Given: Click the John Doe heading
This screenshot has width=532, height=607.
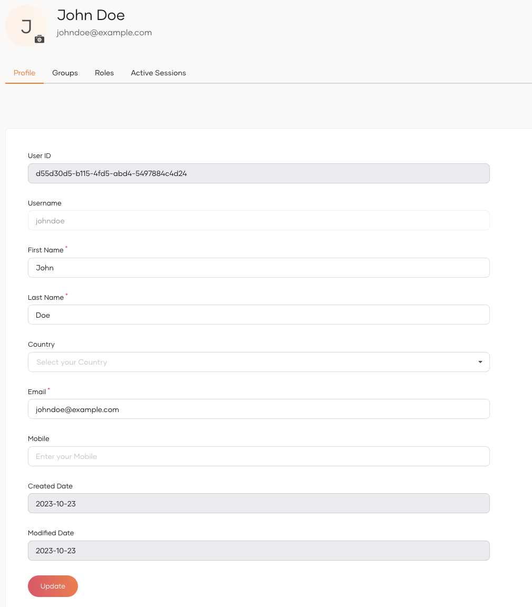Looking at the screenshot, I should point(91,15).
